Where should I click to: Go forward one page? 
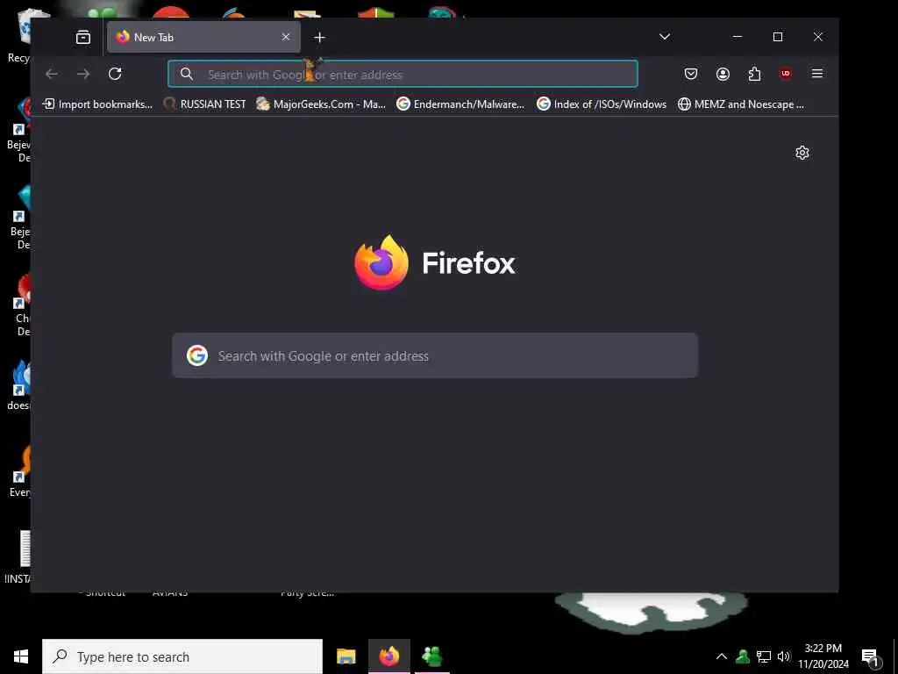83,74
